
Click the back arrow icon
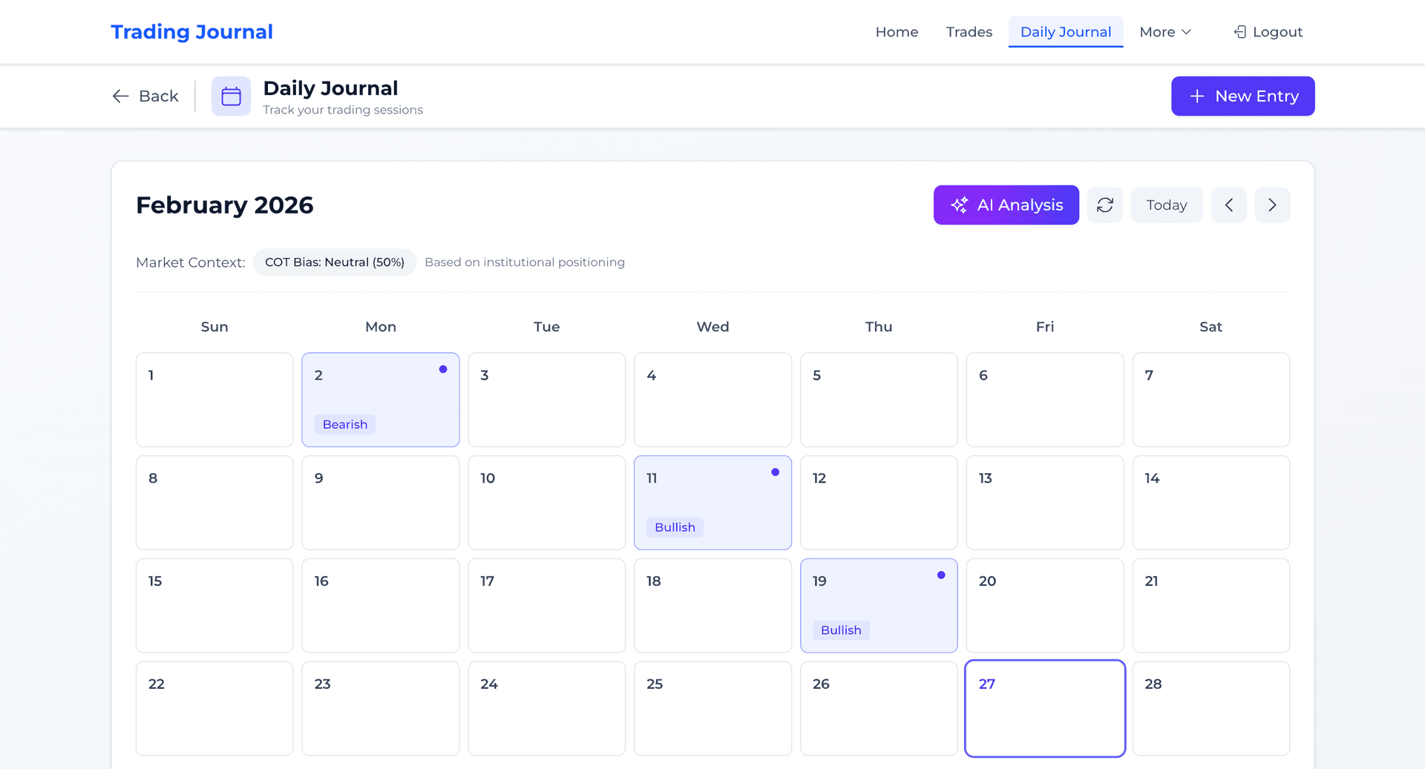coord(121,96)
